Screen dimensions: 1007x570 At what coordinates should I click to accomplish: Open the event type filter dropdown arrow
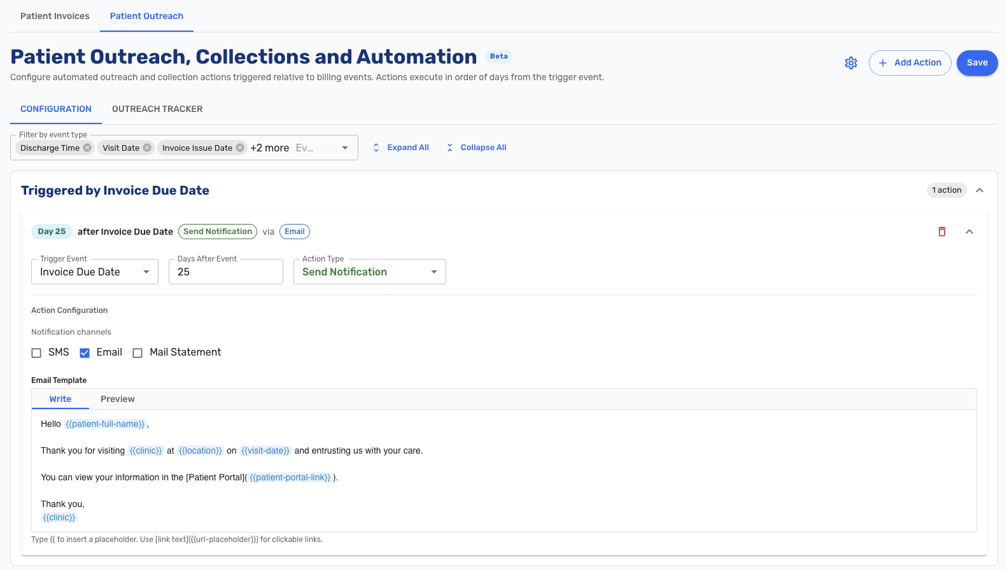[345, 148]
